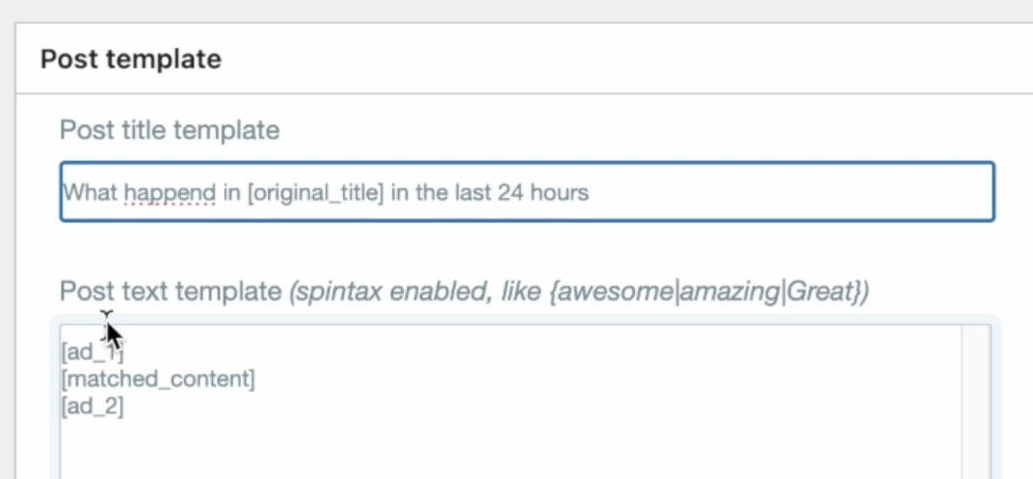Click "24 hours" in the title field
The image size is (1033, 479).
(543, 192)
